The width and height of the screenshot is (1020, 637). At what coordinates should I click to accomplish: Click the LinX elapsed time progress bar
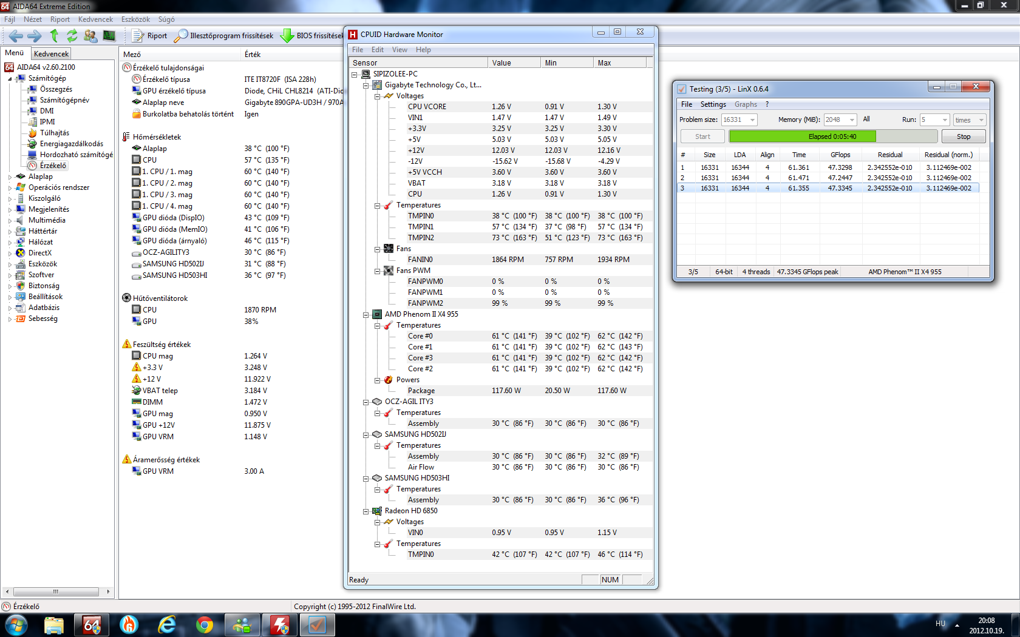(833, 136)
